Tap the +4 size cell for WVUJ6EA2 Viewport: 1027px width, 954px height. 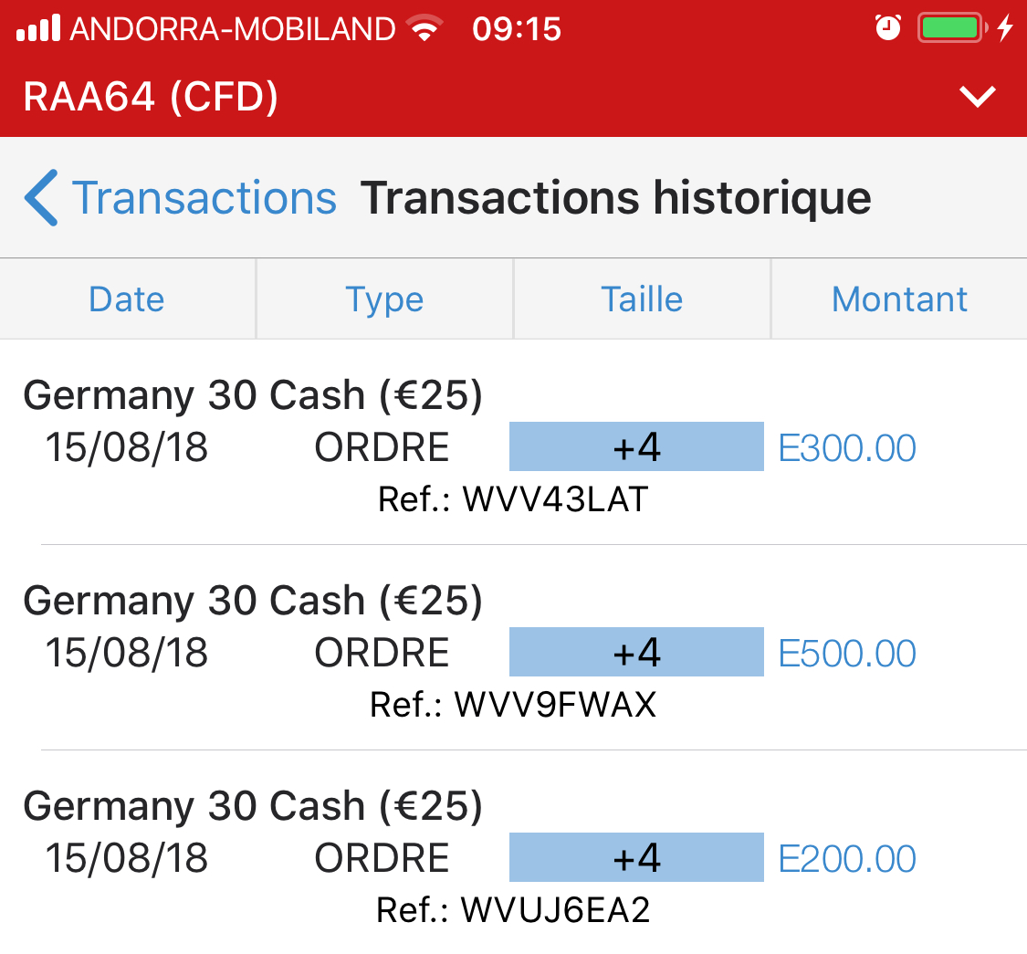click(636, 858)
